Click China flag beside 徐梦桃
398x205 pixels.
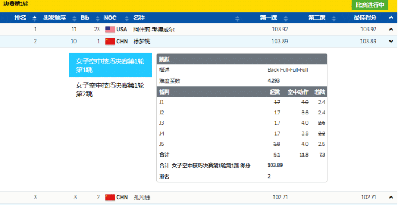click(x=110, y=42)
